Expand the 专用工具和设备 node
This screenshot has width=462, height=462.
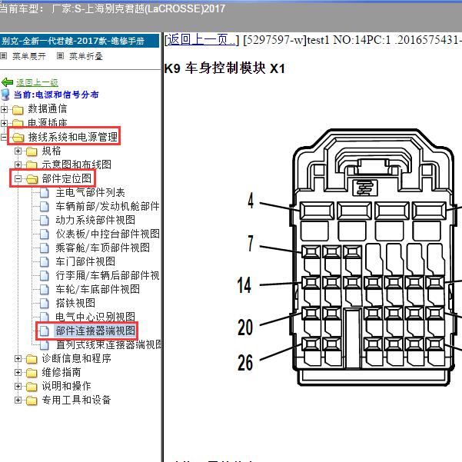[x=18, y=401]
